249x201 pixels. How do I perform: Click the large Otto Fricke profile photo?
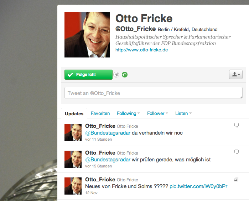click(87, 35)
